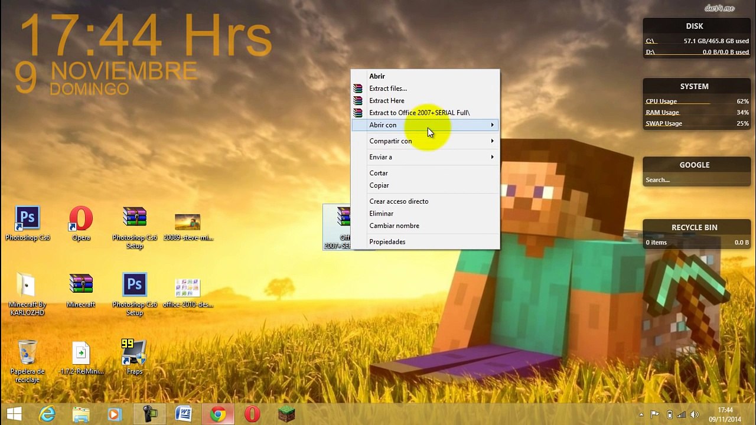Choose Cambiar nombre in the context menu

click(425, 226)
